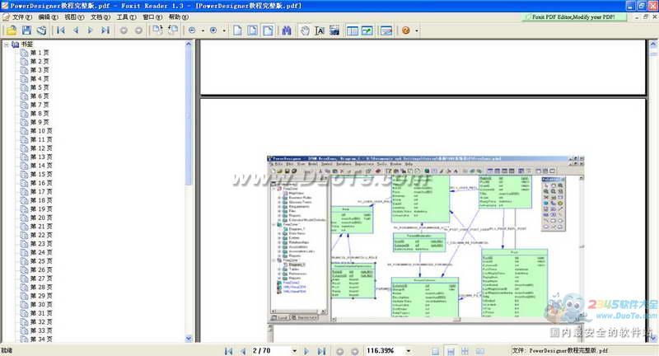Select bookmark 第 10 页
Viewport: 659px width, 356px height.
tap(41, 131)
